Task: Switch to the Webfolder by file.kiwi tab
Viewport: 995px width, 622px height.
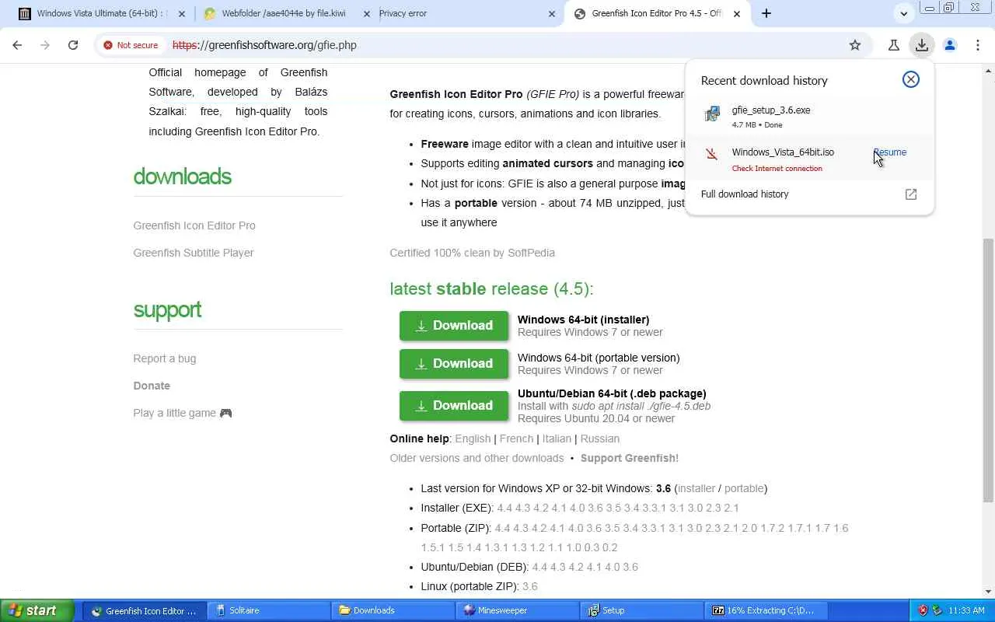Action: click(x=286, y=14)
